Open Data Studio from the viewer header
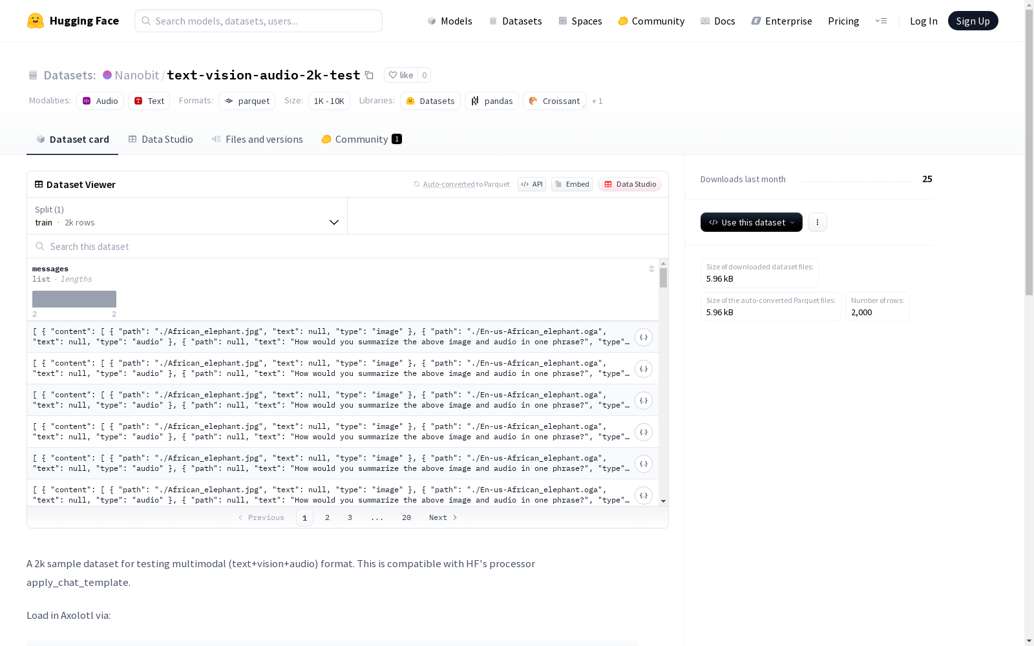The height and width of the screenshot is (646, 1034). tap(630, 184)
